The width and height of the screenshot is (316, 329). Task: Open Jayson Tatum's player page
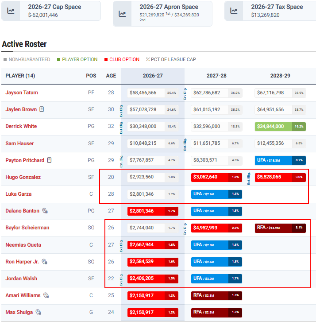tap(22, 93)
